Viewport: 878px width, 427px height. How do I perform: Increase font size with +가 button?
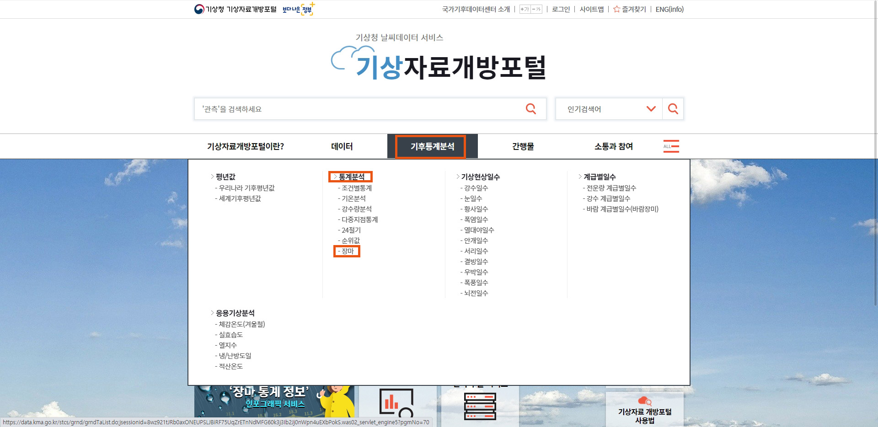tap(525, 9)
